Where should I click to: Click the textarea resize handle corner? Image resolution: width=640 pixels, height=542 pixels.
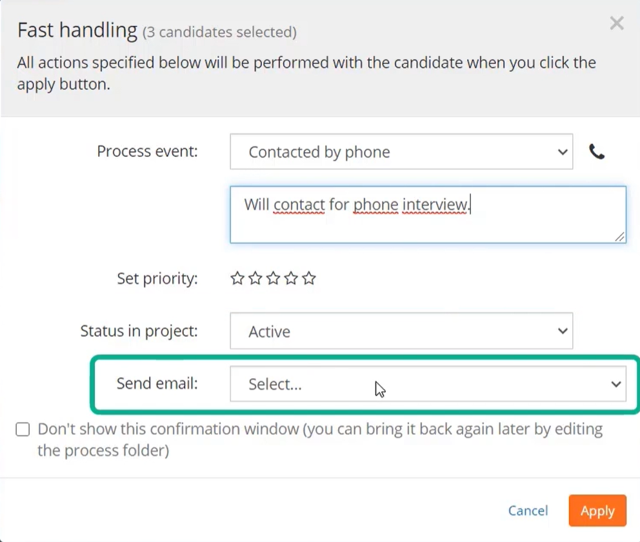[620, 237]
